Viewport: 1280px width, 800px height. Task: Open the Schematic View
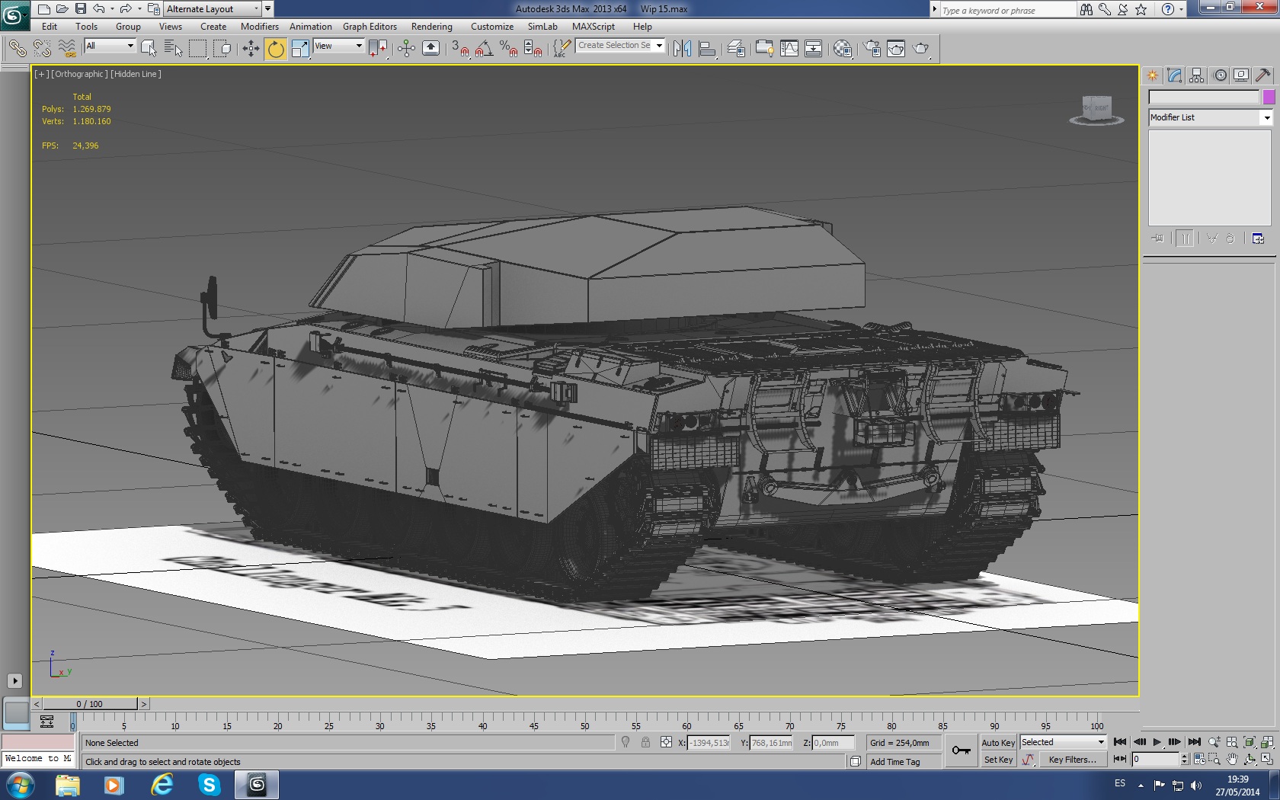point(814,49)
